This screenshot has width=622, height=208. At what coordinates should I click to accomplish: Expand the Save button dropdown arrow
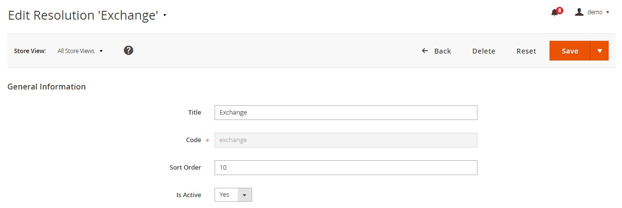599,51
